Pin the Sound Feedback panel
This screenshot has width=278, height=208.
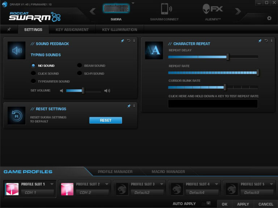[x=122, y=41]
